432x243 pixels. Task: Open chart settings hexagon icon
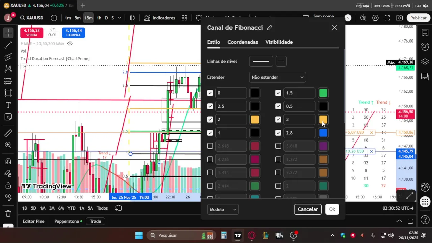(375, 18)
